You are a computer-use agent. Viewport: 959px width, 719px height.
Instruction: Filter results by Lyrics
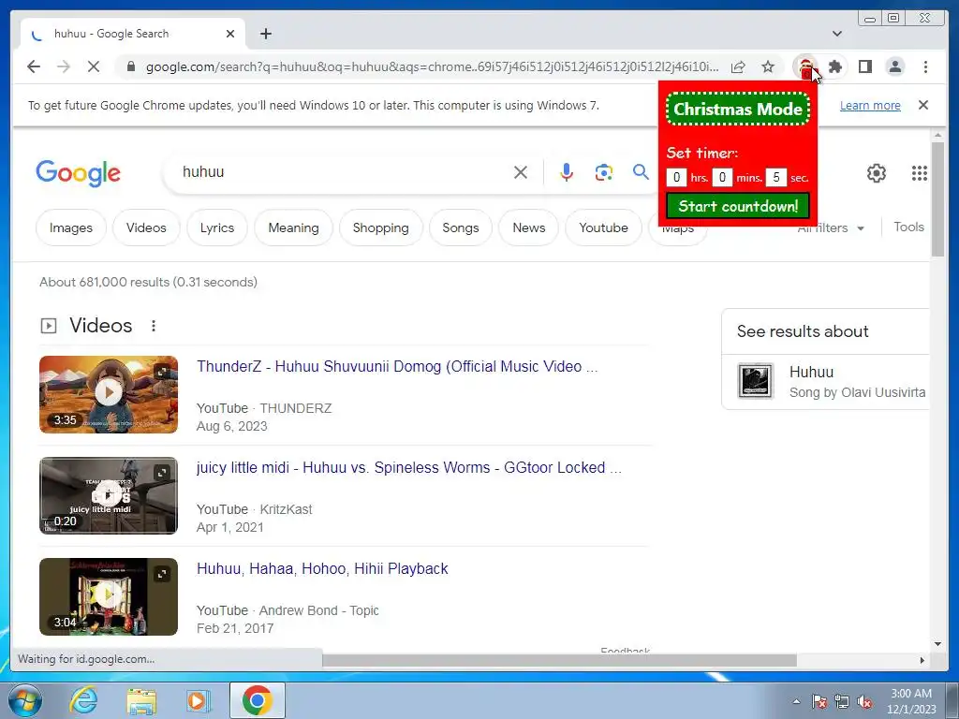point(217,227)
